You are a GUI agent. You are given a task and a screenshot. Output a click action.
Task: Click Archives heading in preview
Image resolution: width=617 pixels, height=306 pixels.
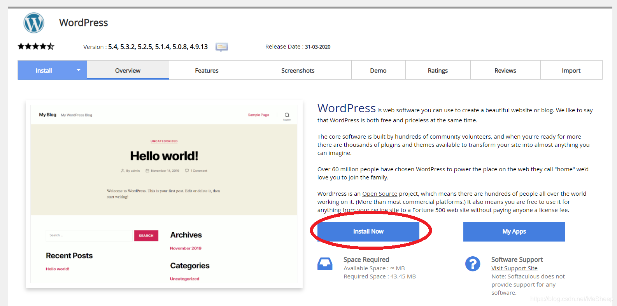[x=186, y=235]
